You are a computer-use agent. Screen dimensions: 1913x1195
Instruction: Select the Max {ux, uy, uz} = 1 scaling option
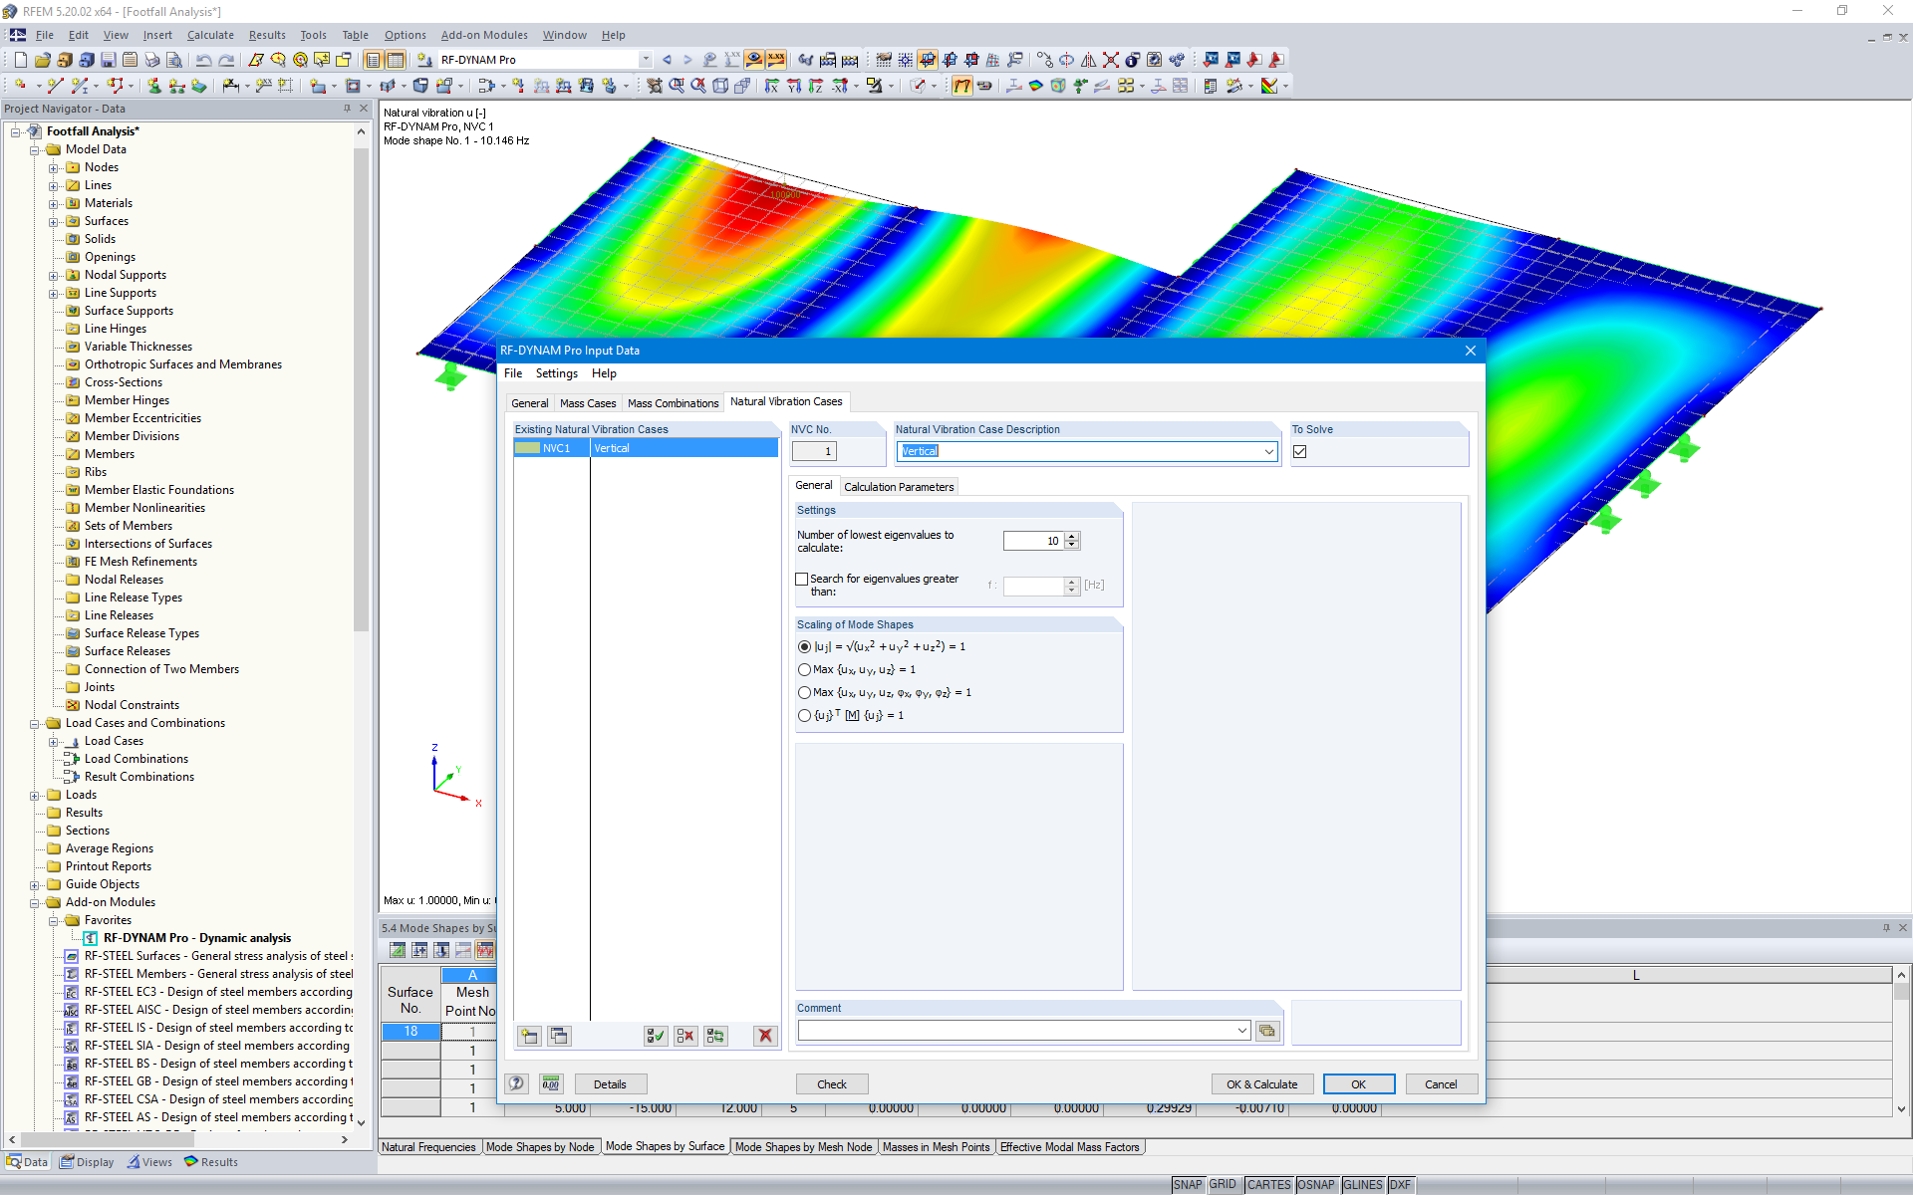pyautogui.click(x=804, y=669)
